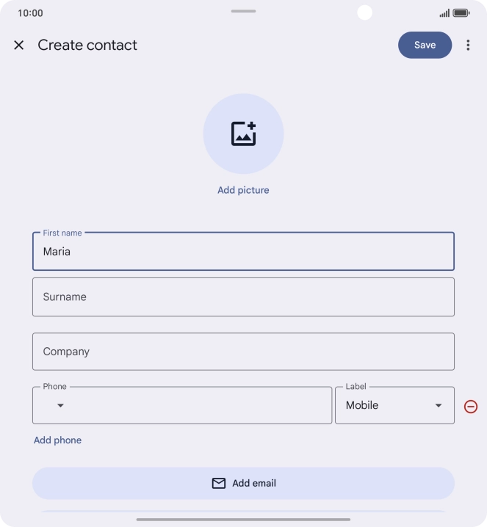Remove the phone field with red minus
The width and height of the screenshot is (487, 527).
(x=471, y=406)
